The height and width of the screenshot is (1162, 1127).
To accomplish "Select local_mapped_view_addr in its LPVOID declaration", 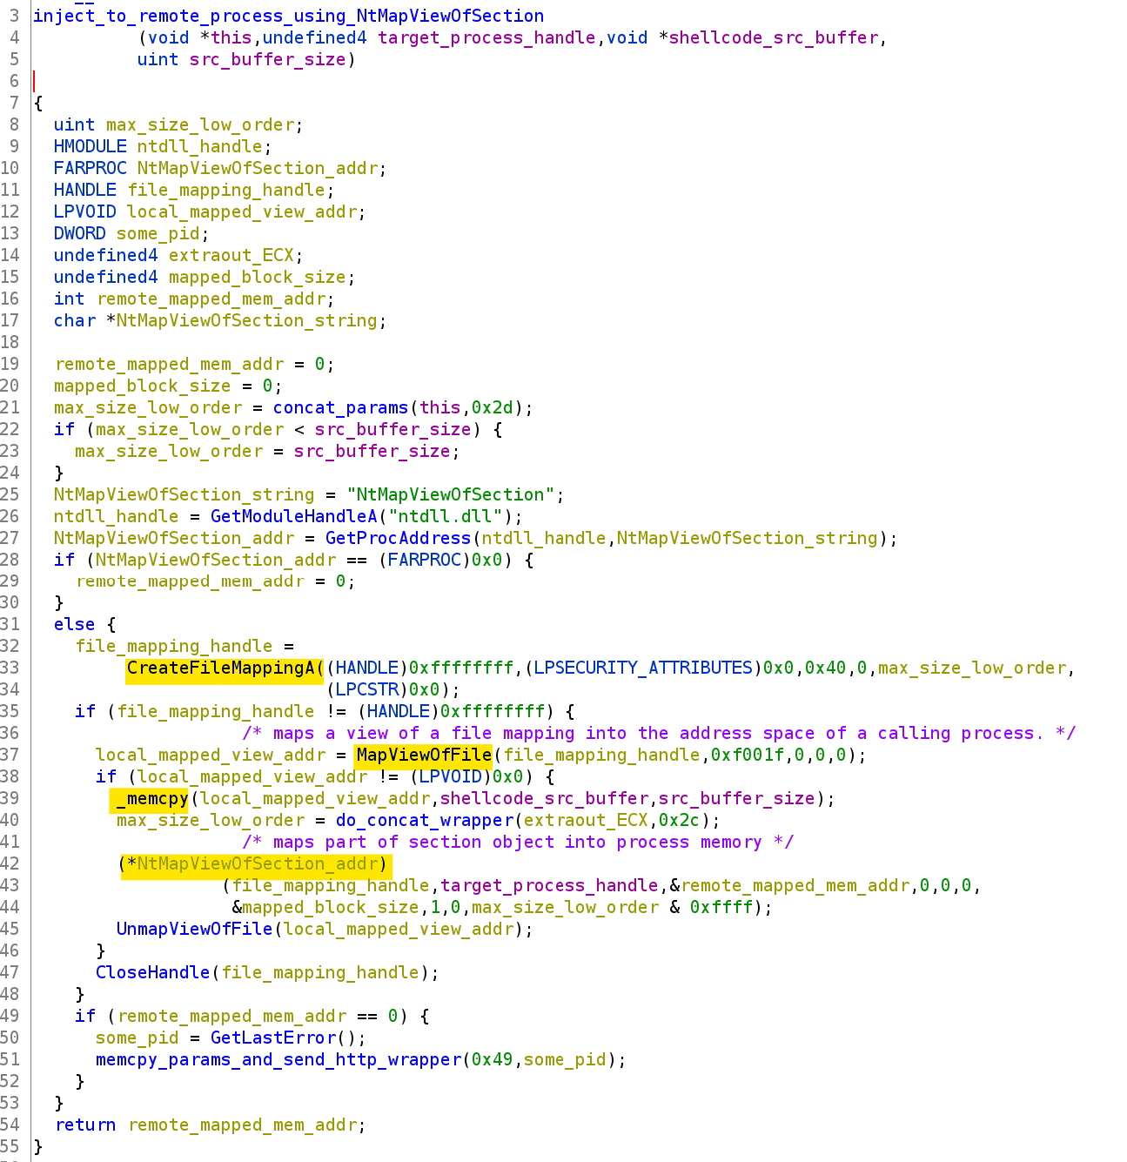I will (x=241, y=212).
